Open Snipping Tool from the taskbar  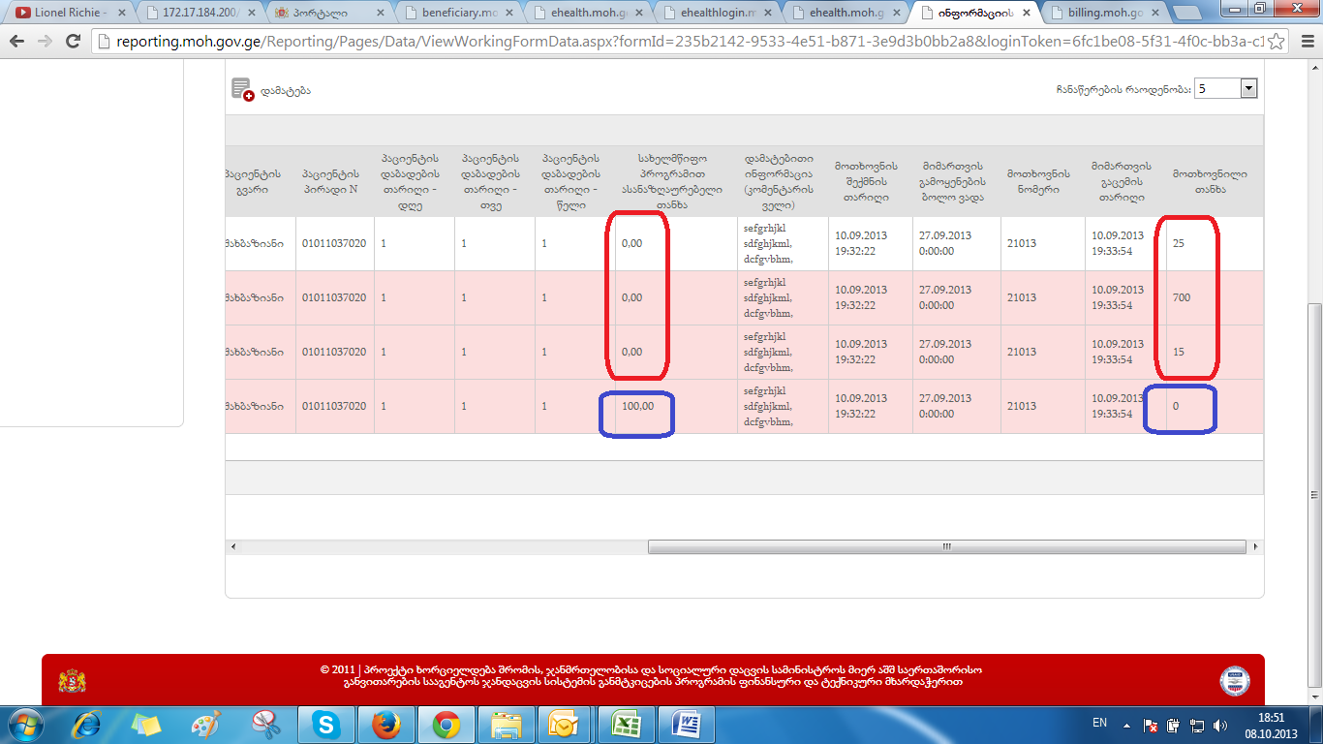coord(265,724)
